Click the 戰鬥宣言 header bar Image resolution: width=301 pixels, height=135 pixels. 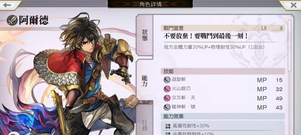tap(223, 28)
